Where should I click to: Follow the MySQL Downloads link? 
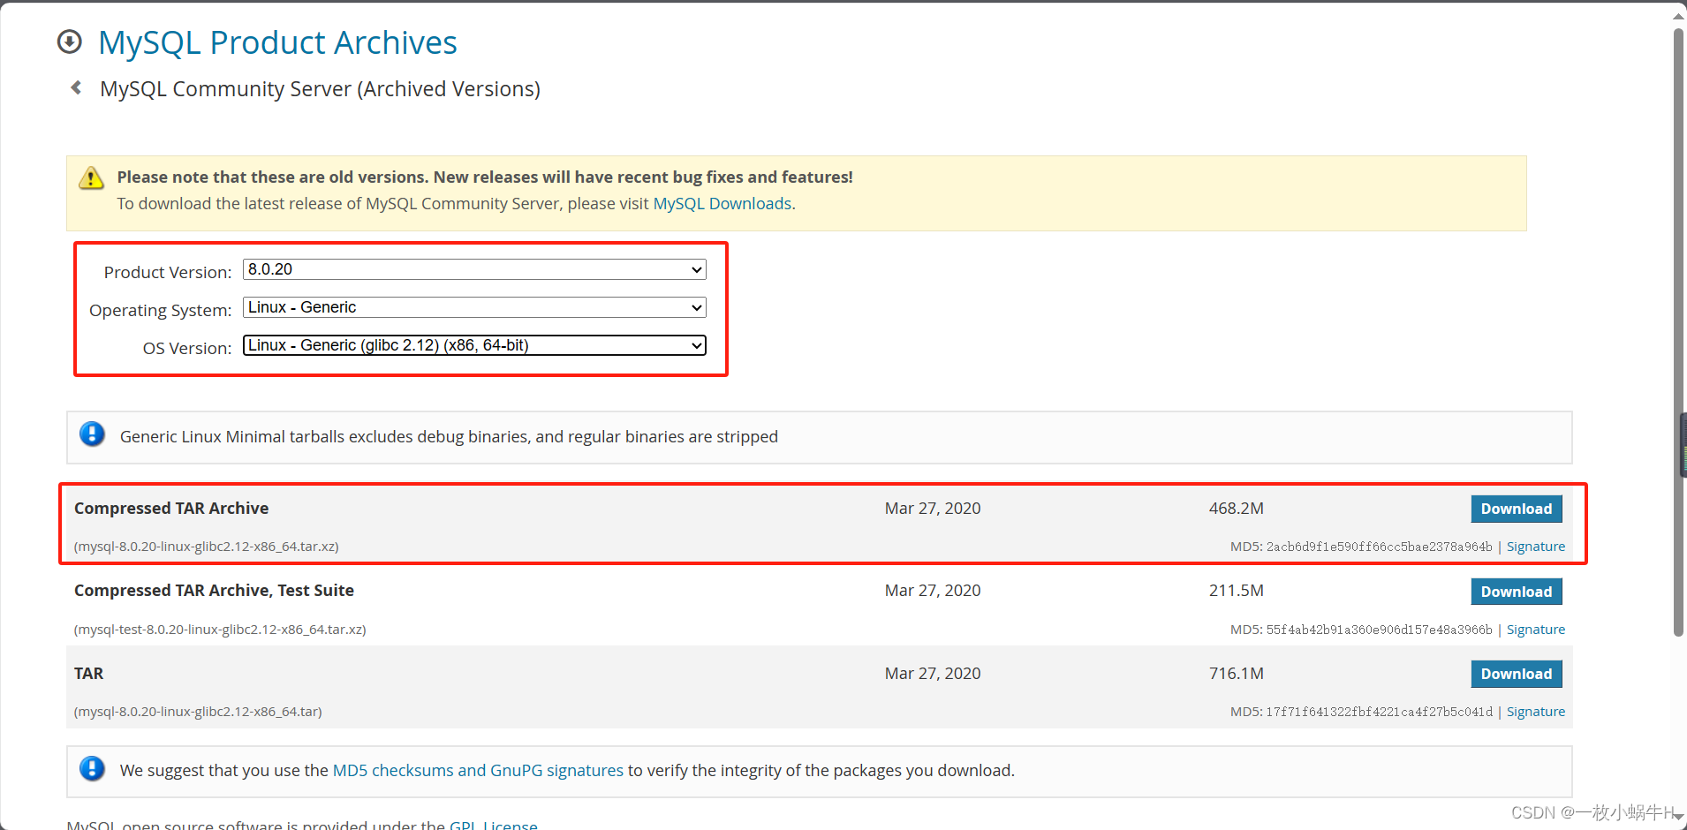[722, 204]
